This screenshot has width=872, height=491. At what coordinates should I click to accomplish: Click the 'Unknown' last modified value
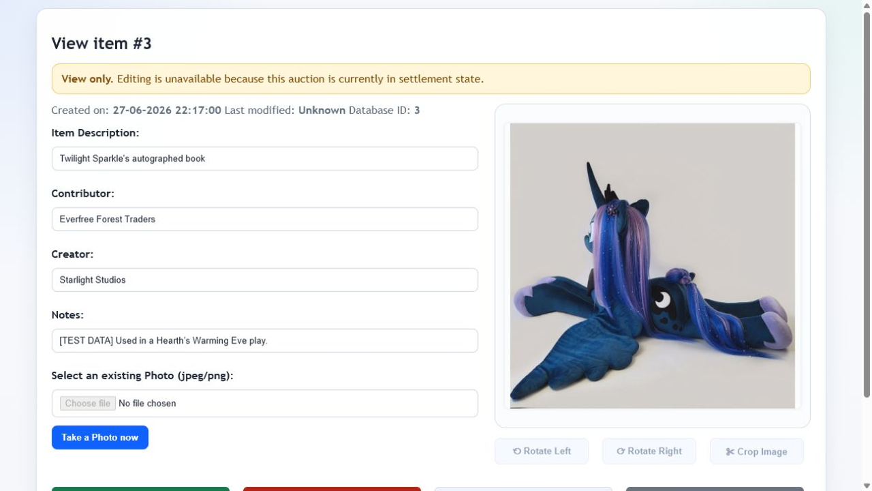322,110
